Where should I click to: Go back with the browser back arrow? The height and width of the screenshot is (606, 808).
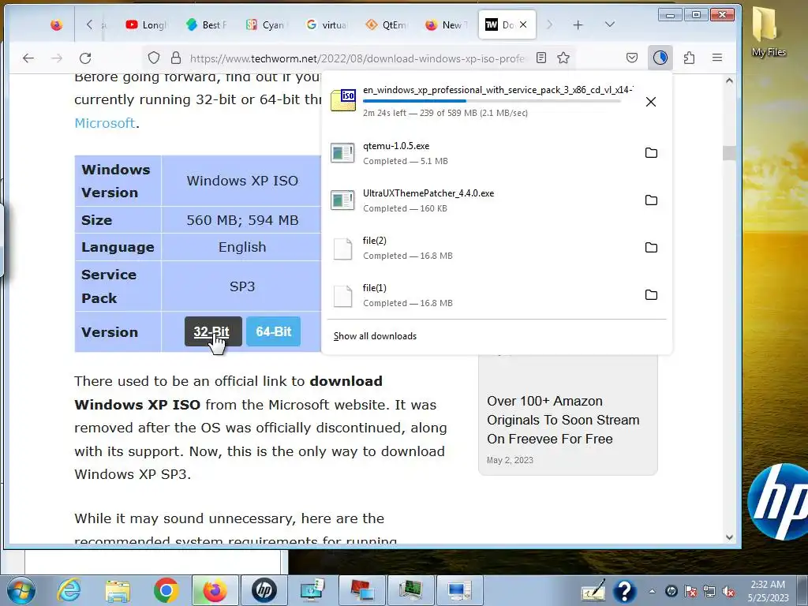pos(28,58)
